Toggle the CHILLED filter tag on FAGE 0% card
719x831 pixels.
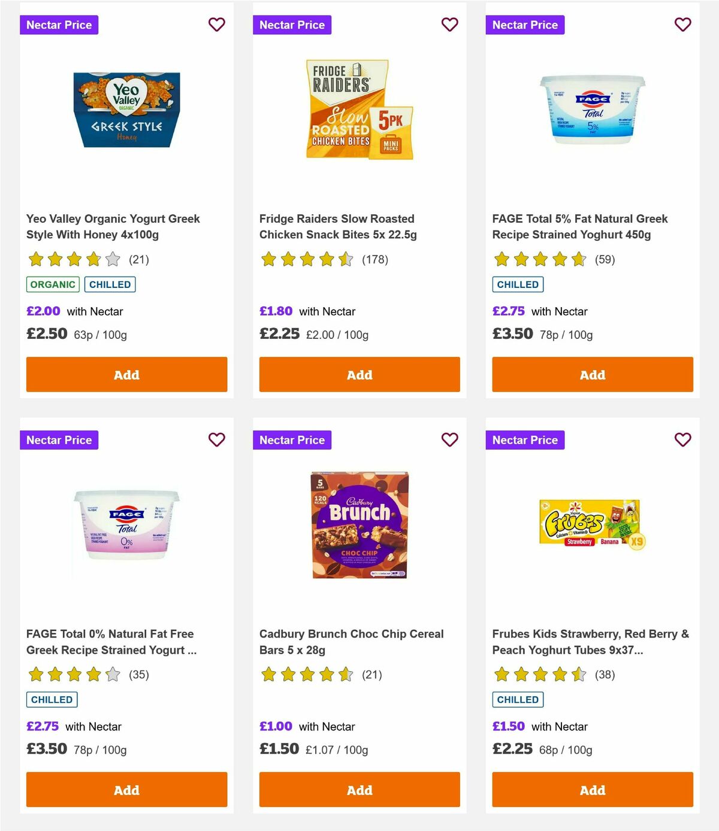click(x=52, y=699)
